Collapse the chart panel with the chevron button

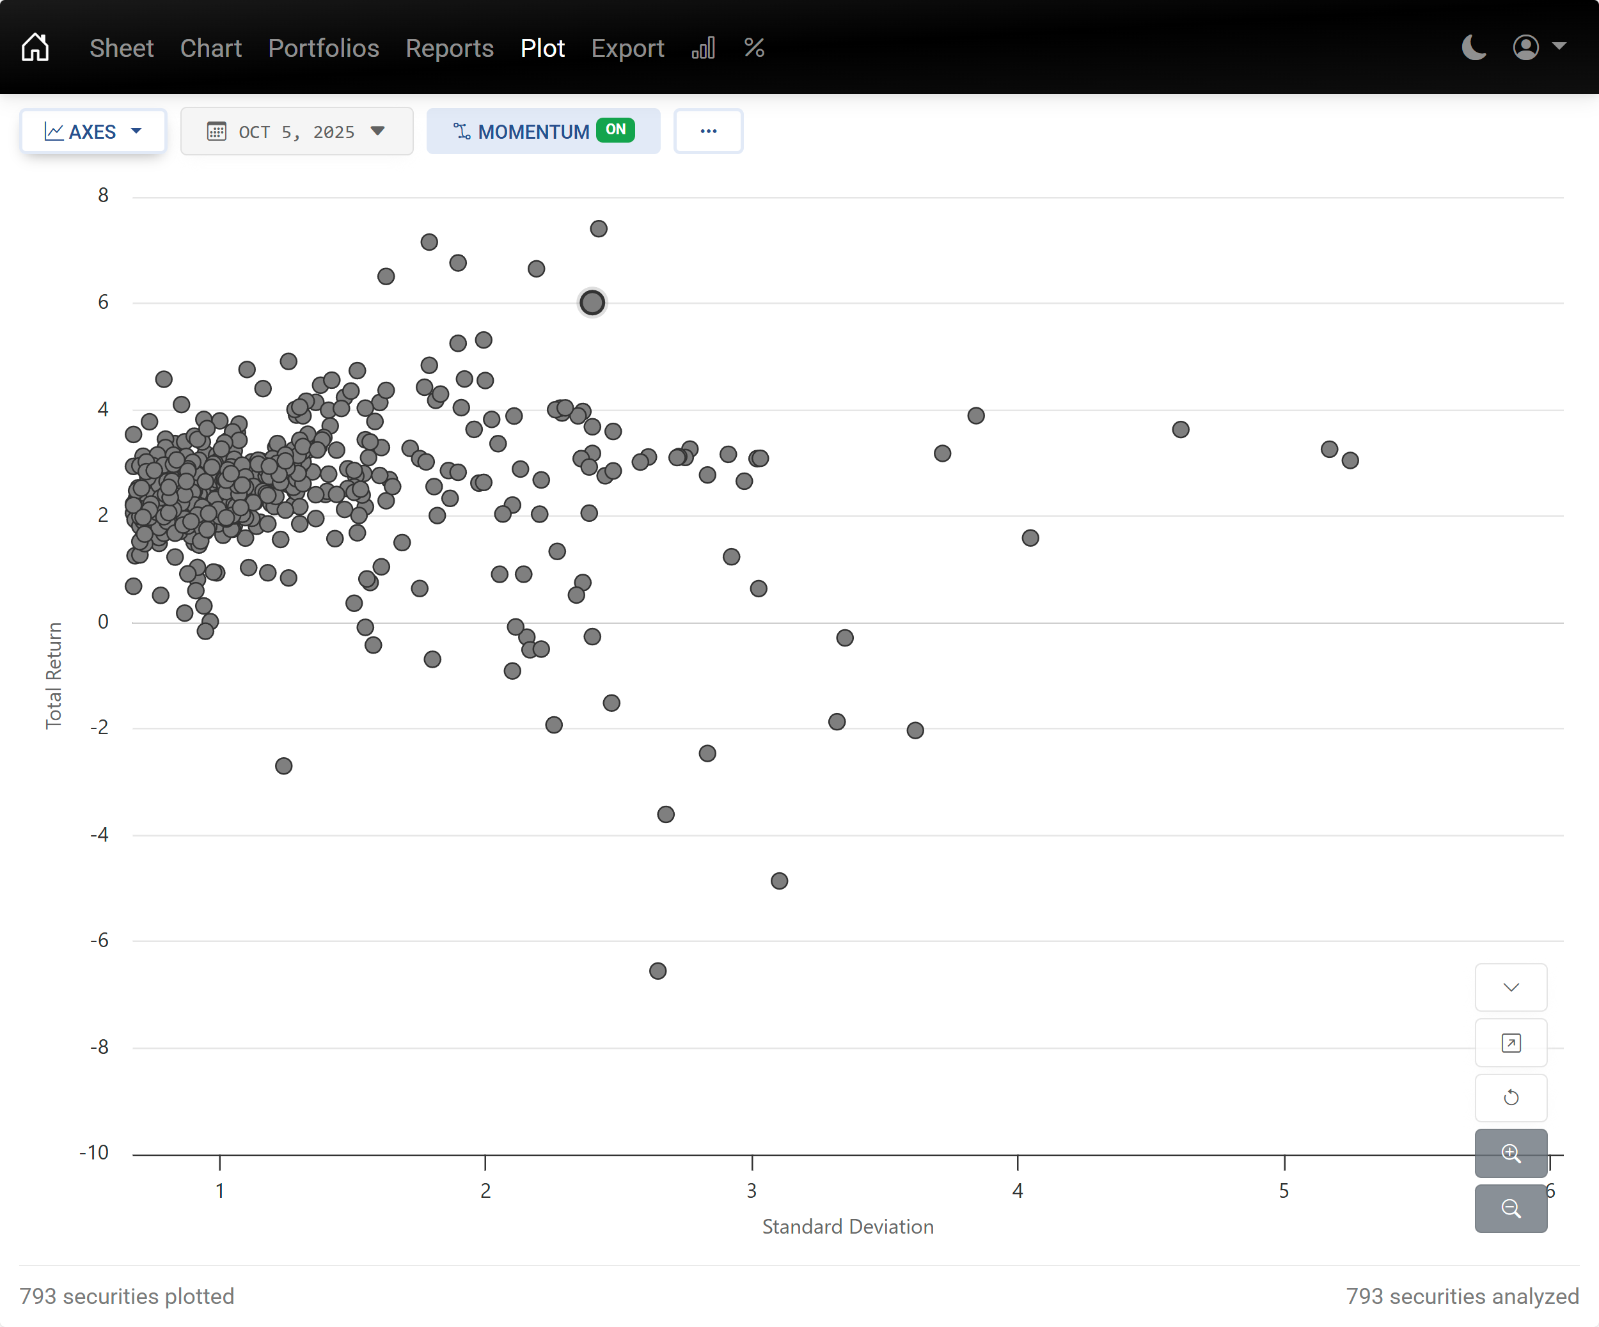pos(1511,987)
